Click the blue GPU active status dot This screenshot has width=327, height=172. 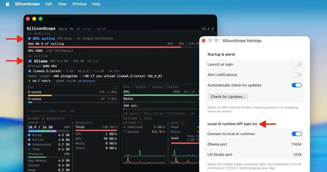[29, 38]
